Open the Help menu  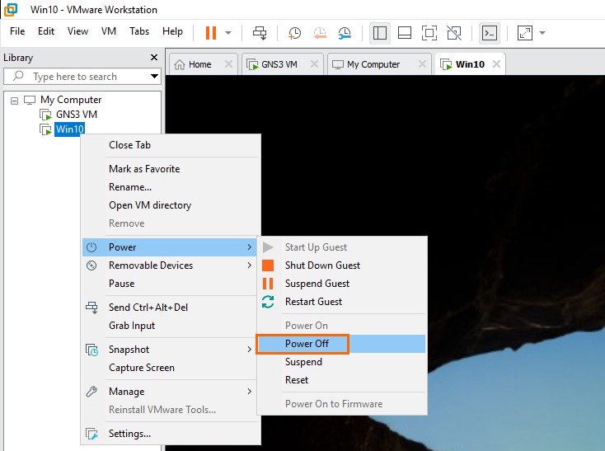point(172,31)
